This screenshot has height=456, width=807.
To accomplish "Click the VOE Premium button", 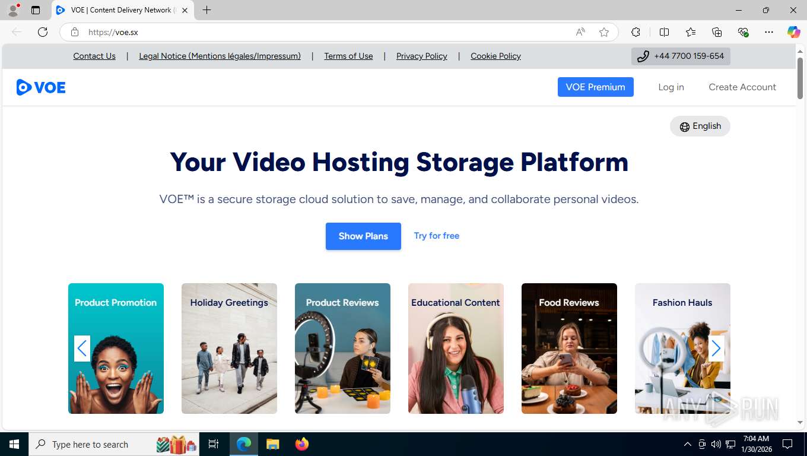I will coord(596,87).
